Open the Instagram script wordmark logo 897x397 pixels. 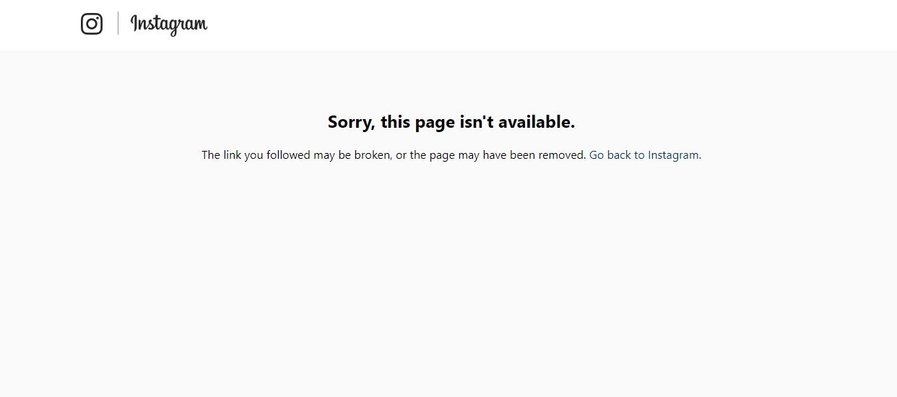click(169, 25)
